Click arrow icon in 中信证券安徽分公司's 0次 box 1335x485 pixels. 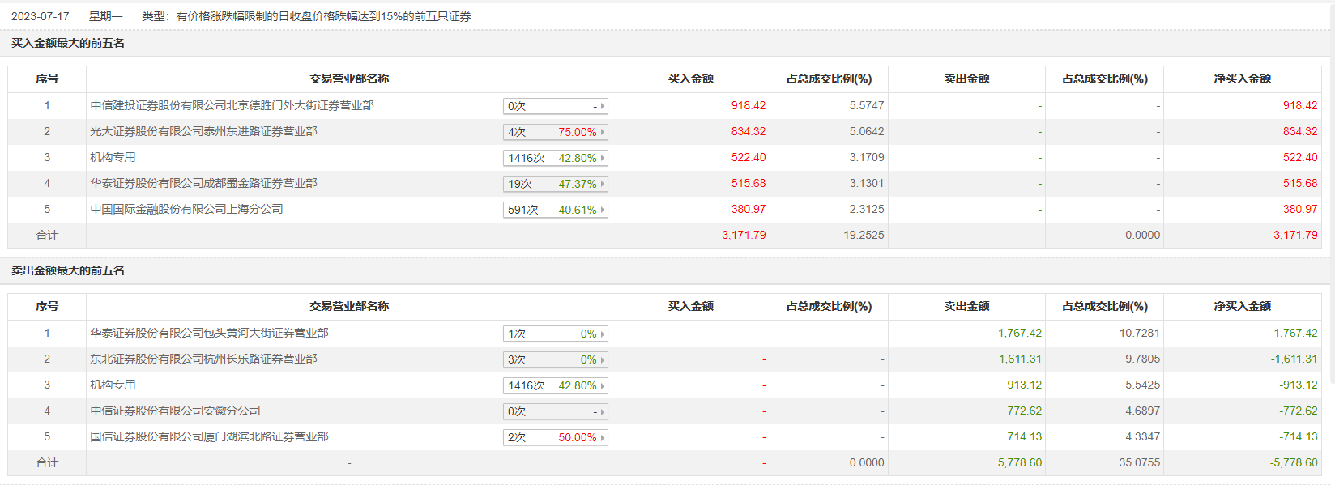point(603,411)
